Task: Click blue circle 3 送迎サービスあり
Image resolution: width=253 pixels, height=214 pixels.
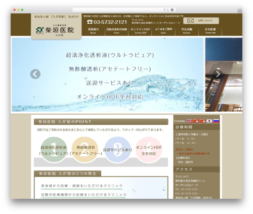Action: click(x=117, y=150)
